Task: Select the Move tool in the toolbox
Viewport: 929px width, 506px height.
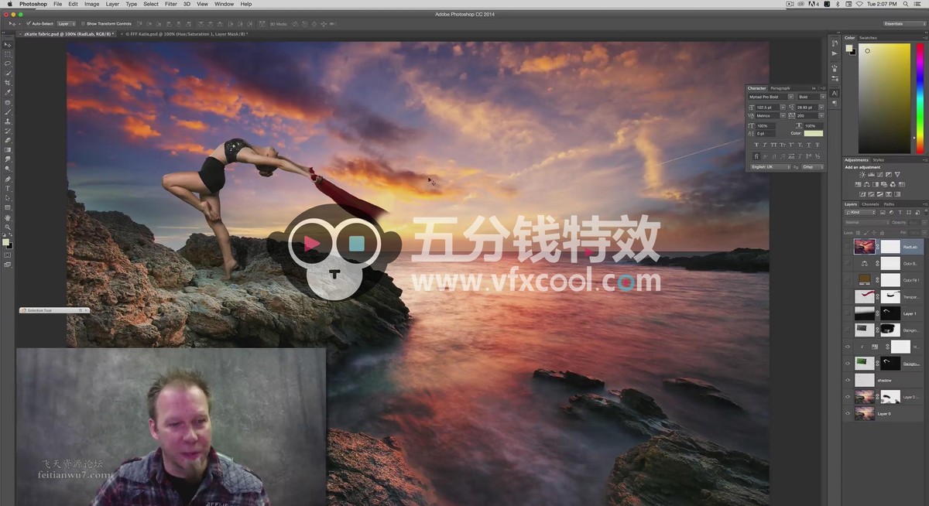Action: (x=8, y=45)
